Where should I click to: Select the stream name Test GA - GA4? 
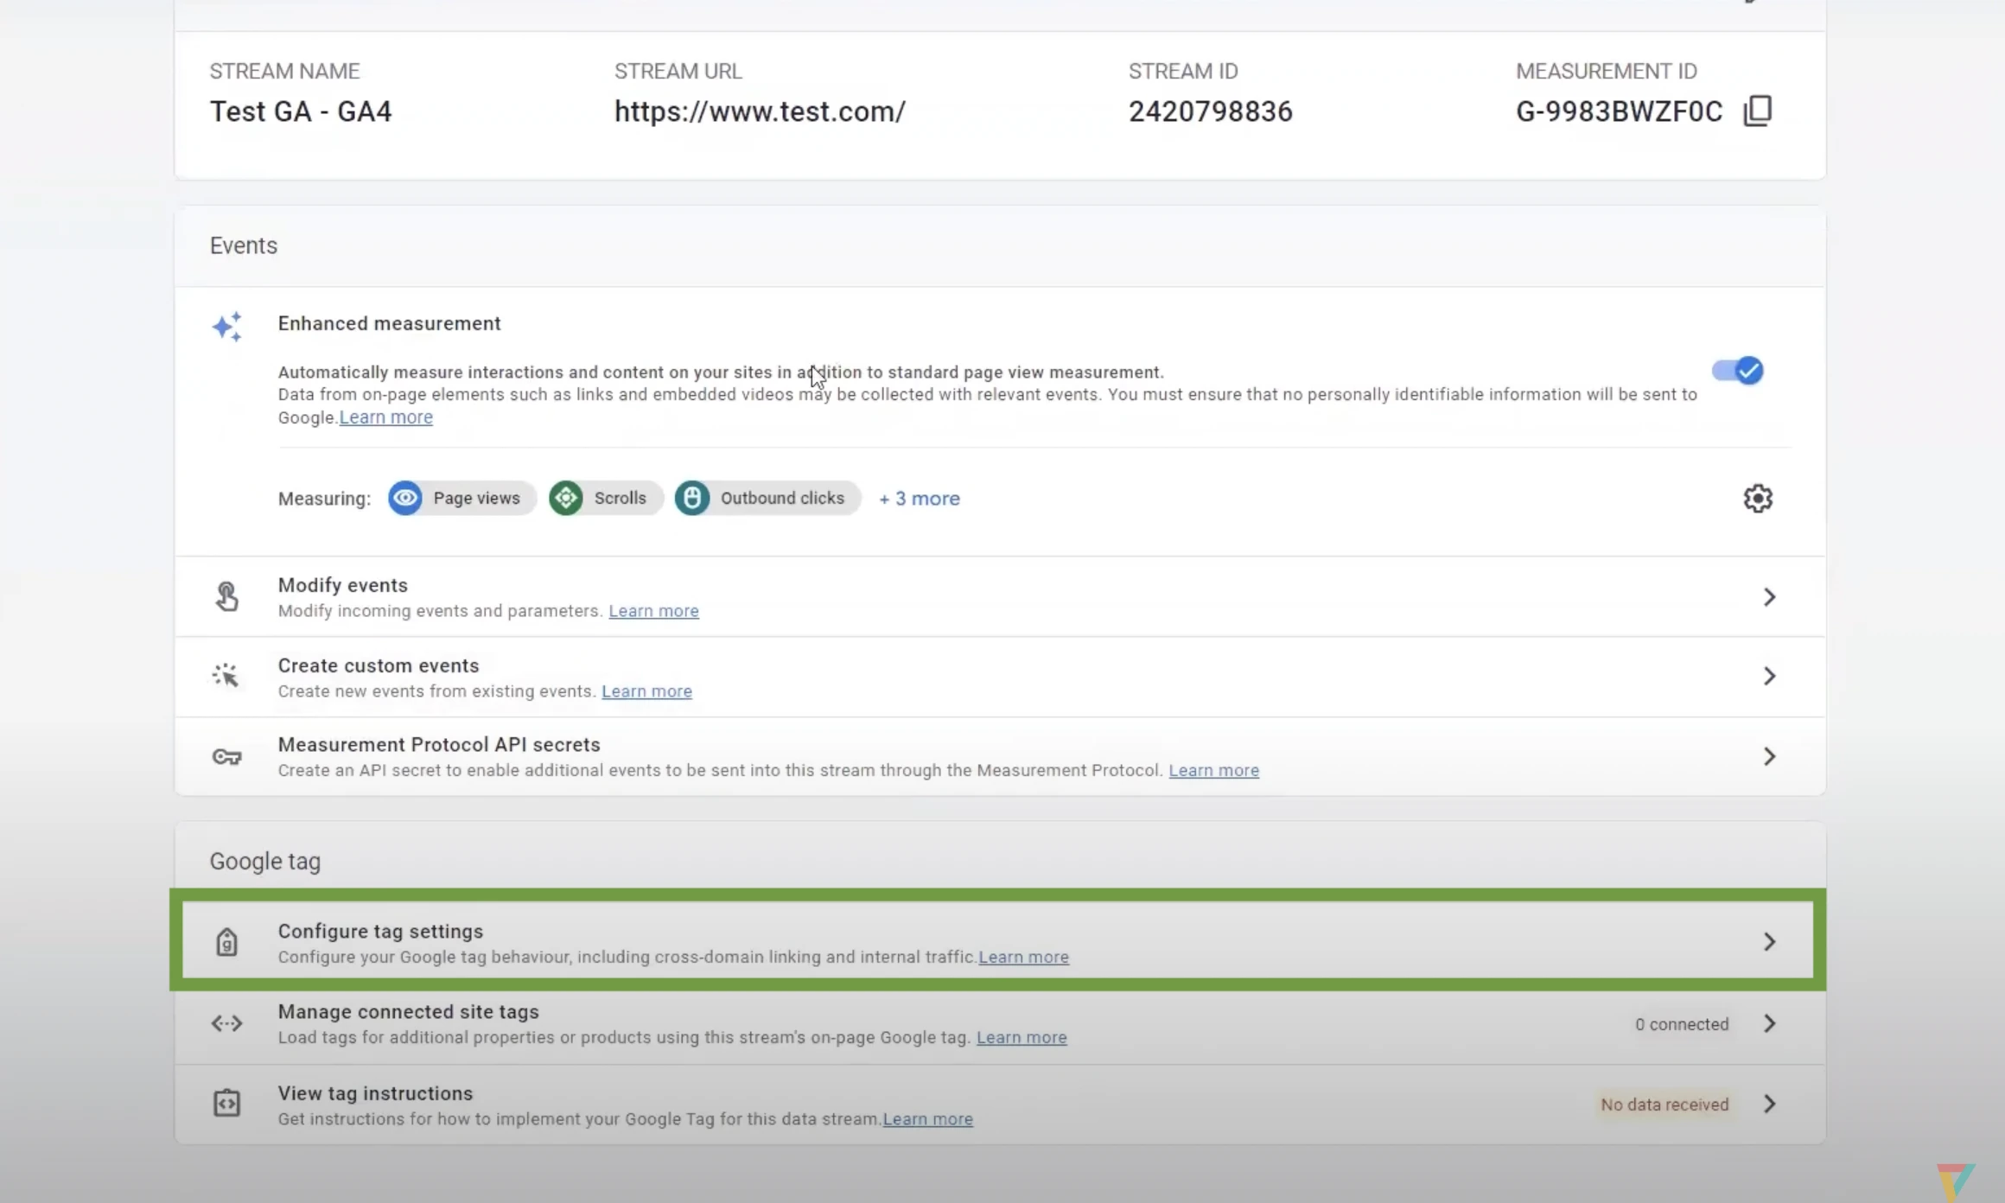[301, 111]
